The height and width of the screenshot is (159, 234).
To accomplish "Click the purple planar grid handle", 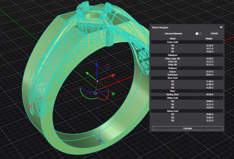I will pyautogui.click(x=107, y=66).
